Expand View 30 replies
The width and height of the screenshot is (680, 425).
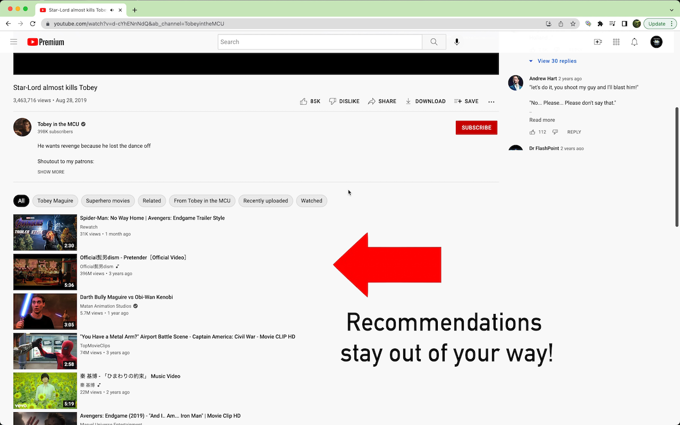[553, 61]
